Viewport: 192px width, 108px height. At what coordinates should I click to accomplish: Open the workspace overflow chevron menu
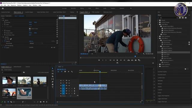click(131, 8)
